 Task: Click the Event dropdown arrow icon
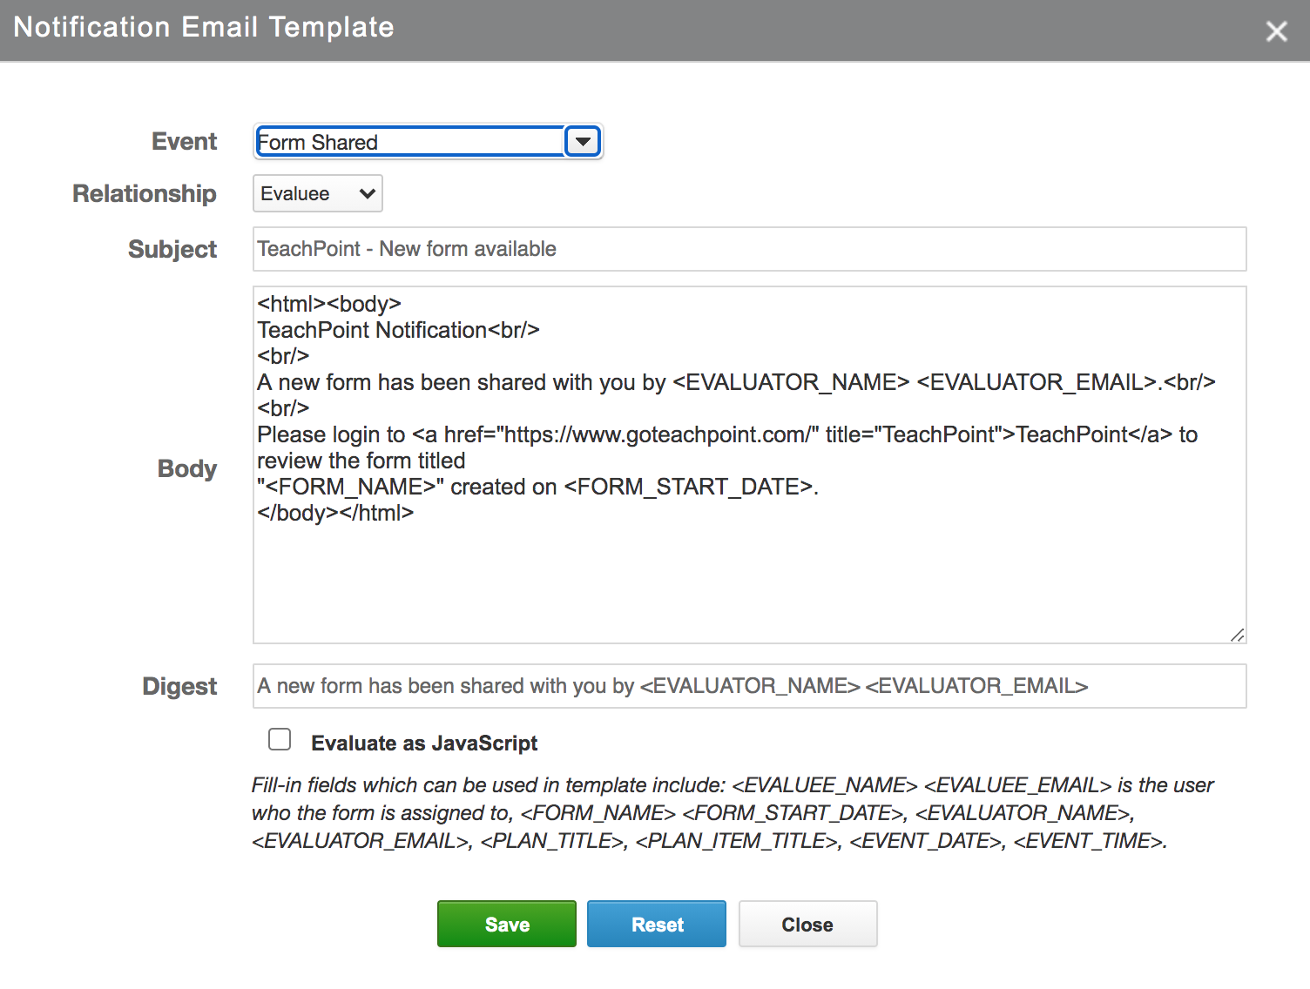582,141
